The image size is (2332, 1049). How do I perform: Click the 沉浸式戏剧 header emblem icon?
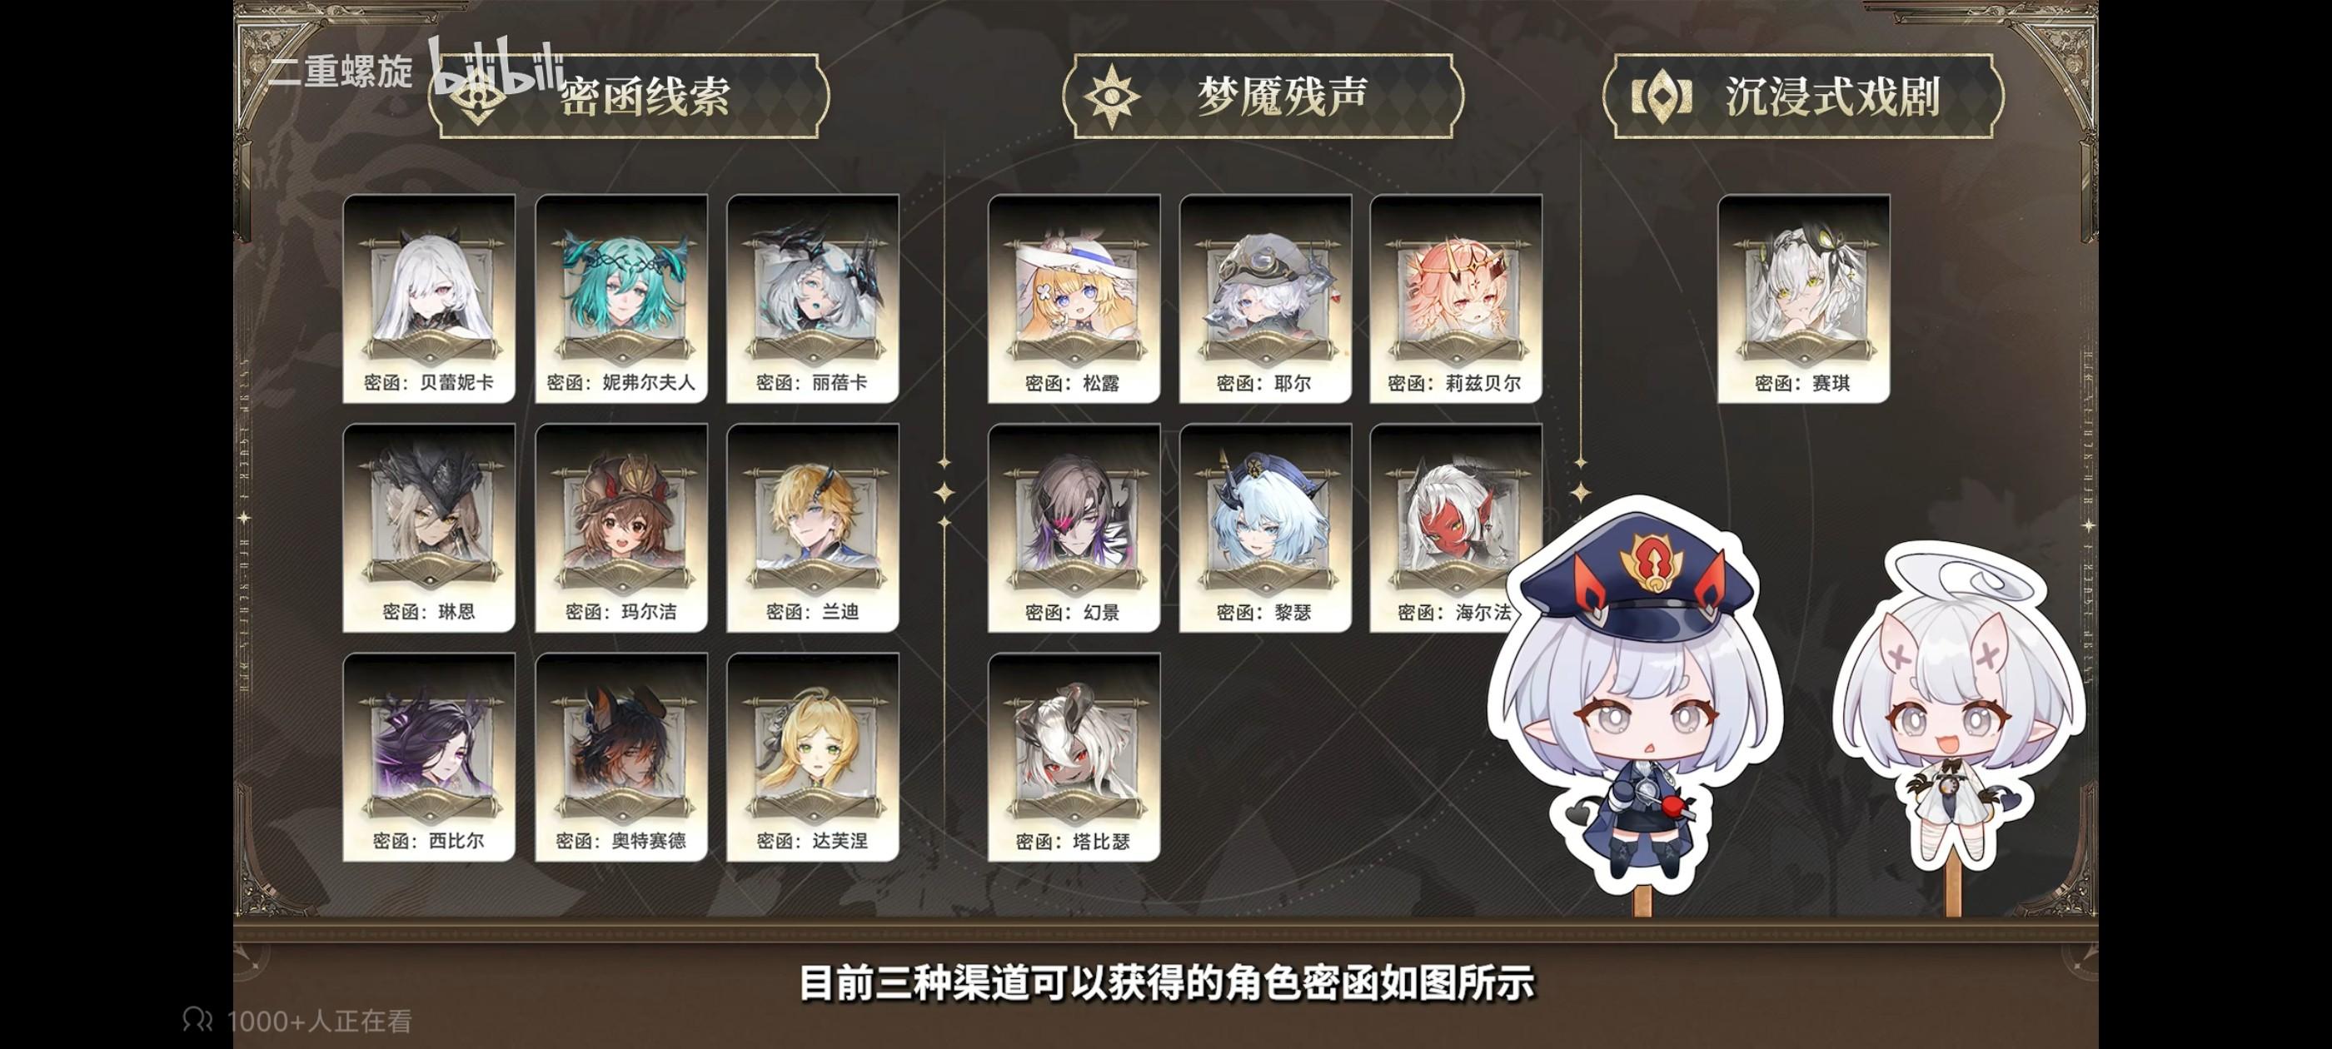click(1662, 96)
